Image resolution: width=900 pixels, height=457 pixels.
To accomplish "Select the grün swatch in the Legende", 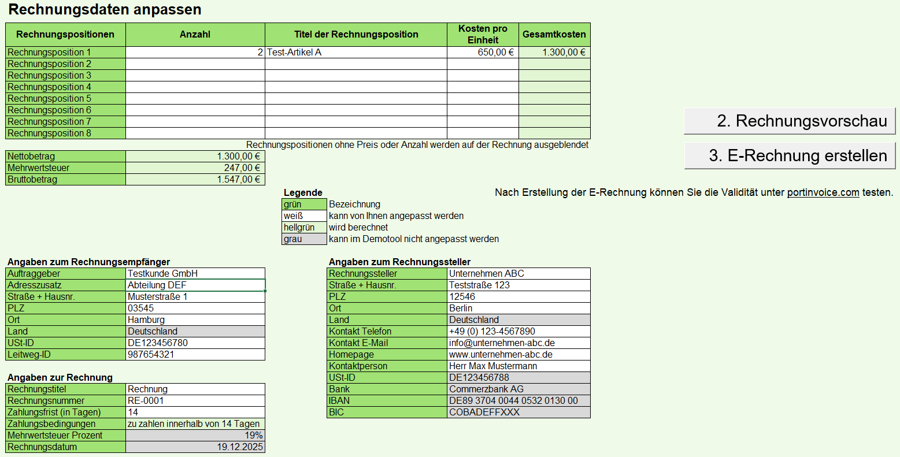I will click(303, 204).
